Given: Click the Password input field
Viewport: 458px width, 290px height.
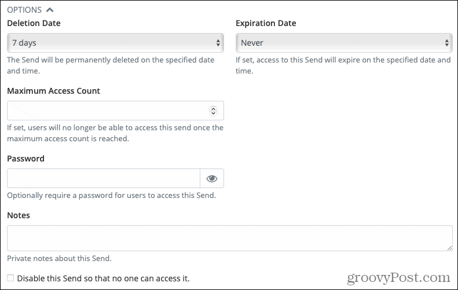Looking at the screenshot, I should pyautogui.click(x=104, y=178).
